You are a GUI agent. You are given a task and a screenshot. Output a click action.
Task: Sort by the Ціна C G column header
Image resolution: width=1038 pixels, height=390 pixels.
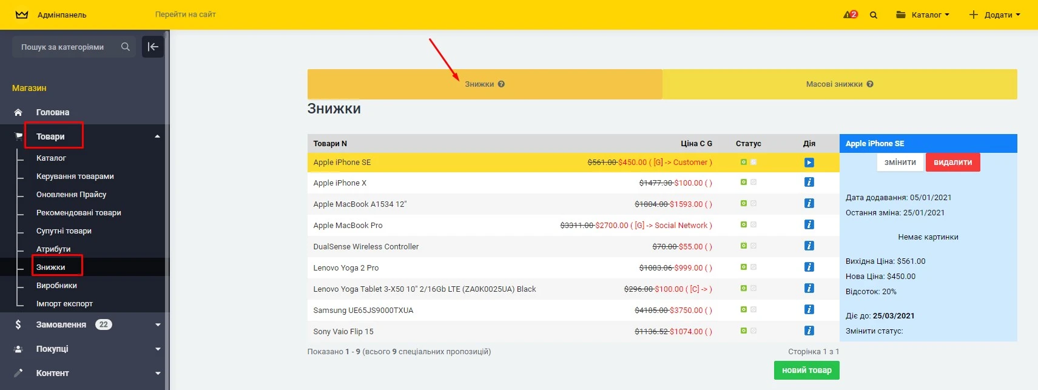click(696, 144)
